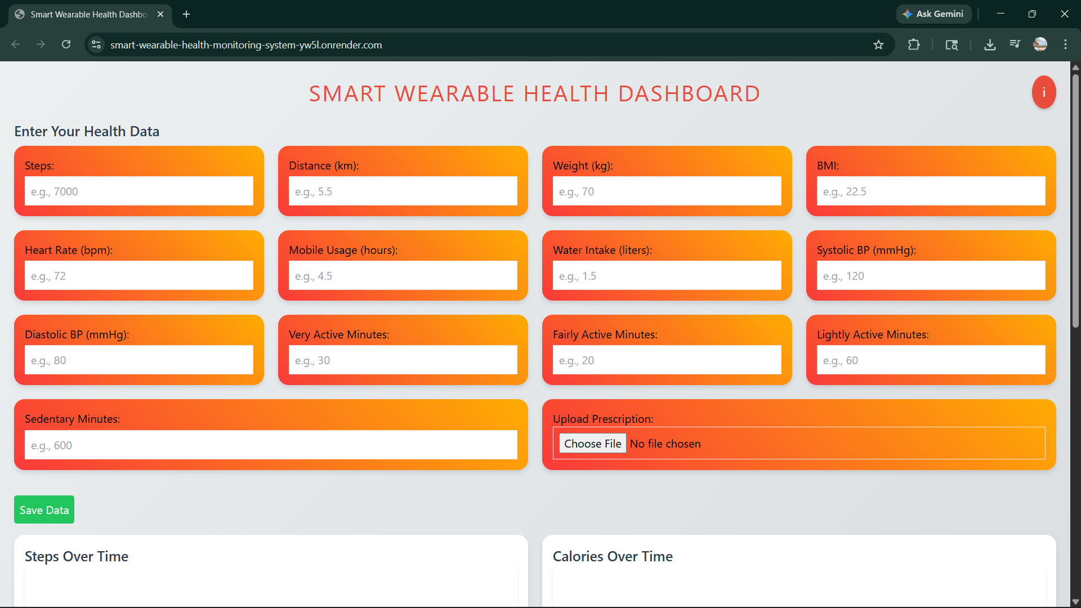The width and height of the screenshot is (1081, 608).
Task: Click the Upload Prescription label
Action: [603, 419]
